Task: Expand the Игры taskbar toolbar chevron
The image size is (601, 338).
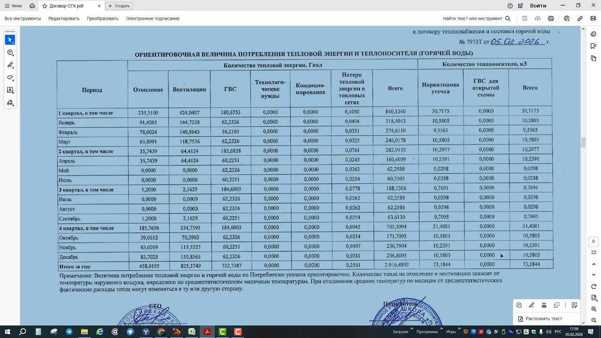Action: [459, 330]
